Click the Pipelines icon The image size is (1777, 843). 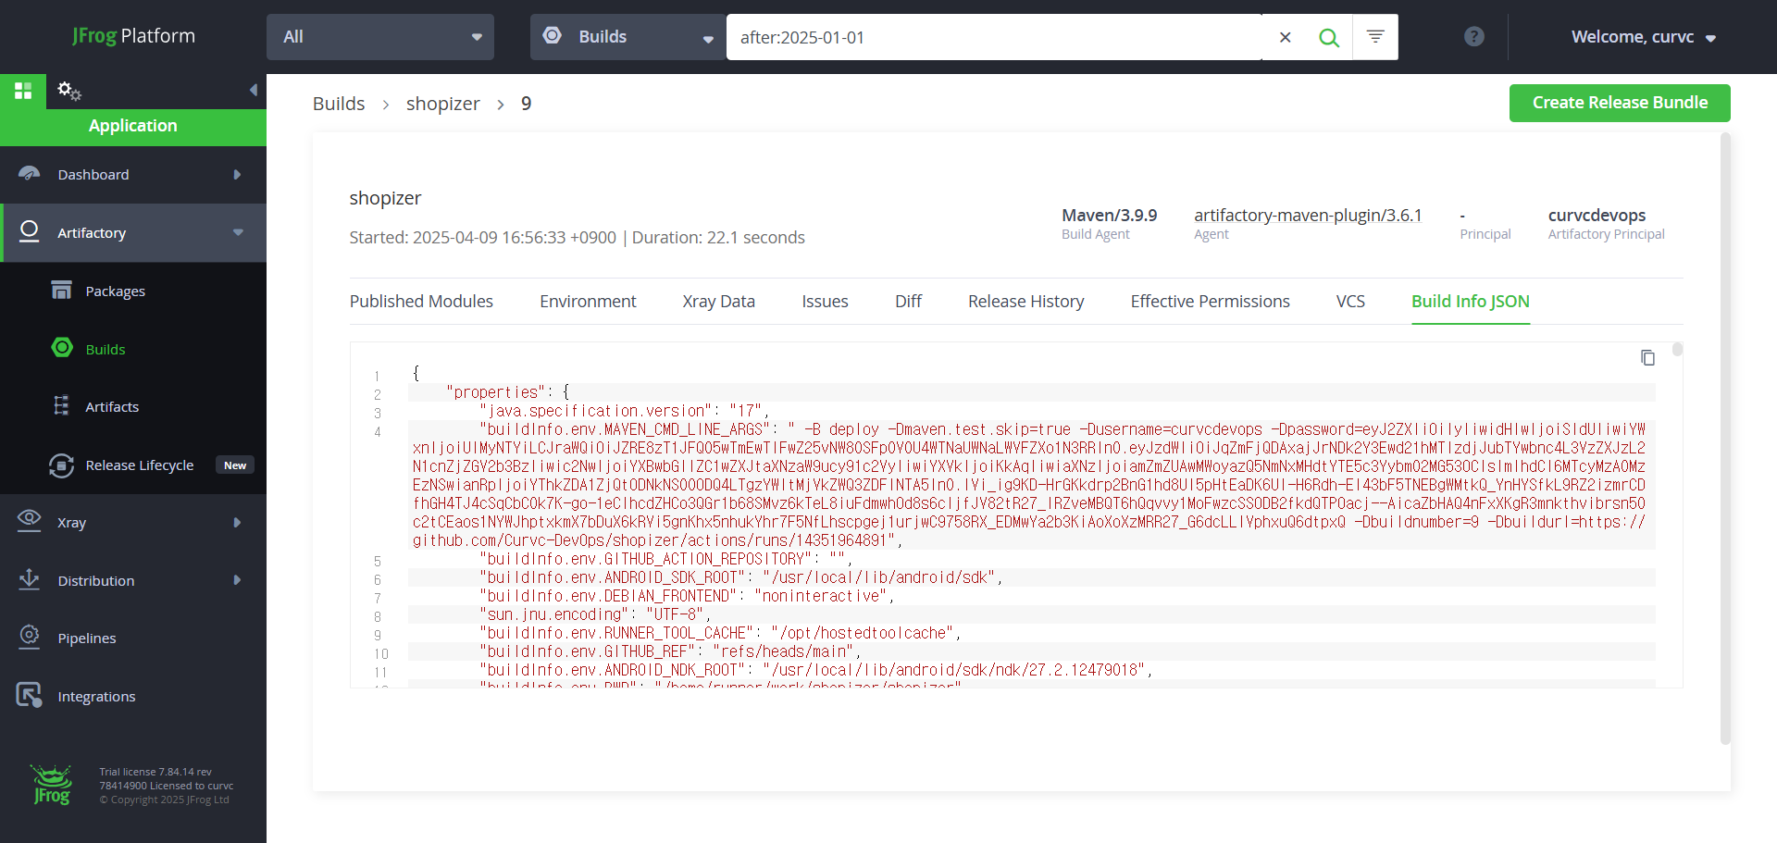click(30, 637)
